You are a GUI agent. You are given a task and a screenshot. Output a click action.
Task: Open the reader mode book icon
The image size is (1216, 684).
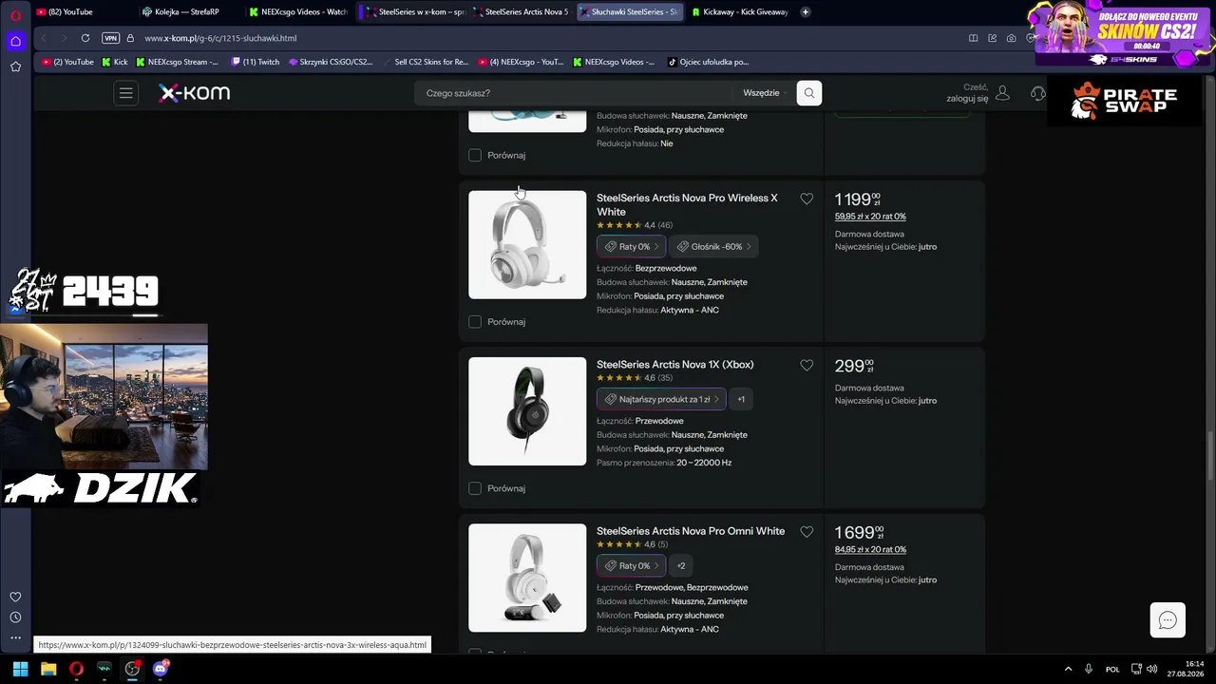point(973,38)
